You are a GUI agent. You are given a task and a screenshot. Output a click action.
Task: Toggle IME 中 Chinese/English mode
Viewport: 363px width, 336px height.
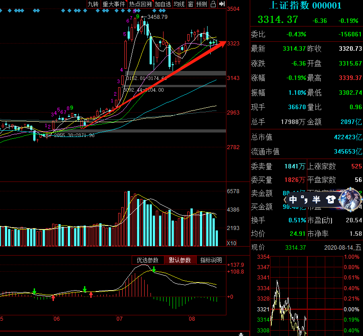coord(293,199)
